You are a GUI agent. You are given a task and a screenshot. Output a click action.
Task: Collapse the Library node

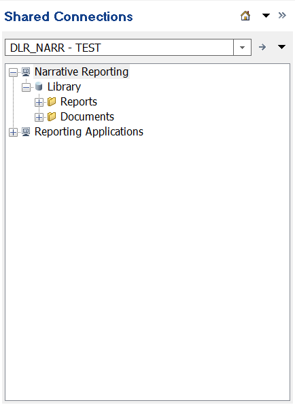pos(26,87)
